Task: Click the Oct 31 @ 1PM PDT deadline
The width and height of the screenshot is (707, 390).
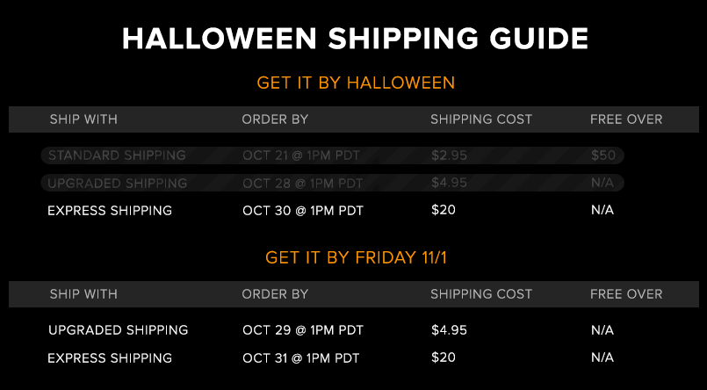Action: 300,358
